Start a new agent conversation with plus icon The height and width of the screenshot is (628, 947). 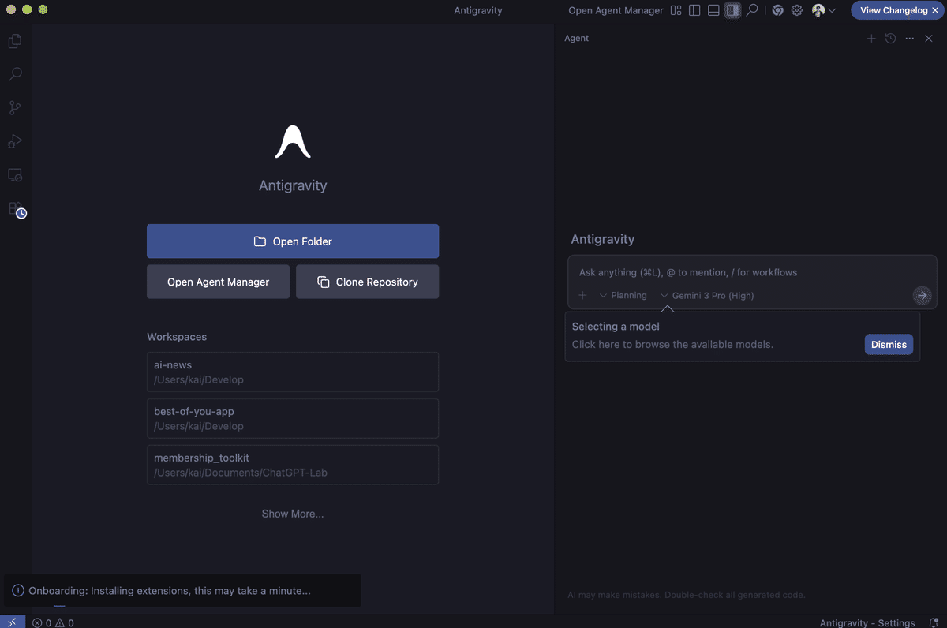click(x=871, y=38)
